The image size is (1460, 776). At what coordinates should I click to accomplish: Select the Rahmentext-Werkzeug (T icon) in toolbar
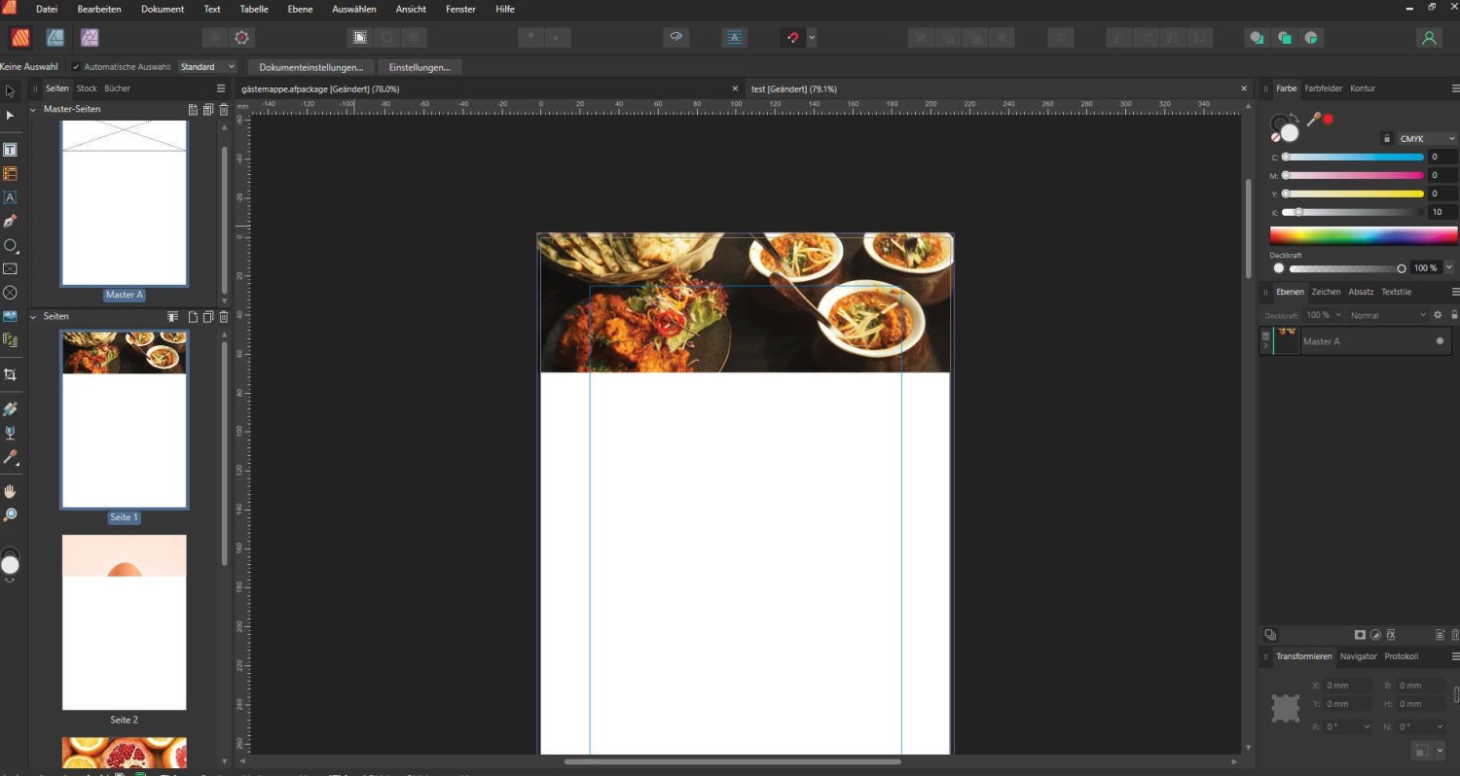pyautogui.click(x=10, y=149)
